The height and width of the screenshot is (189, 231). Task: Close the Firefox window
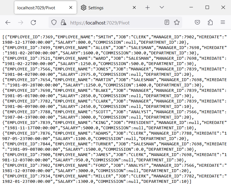(223, 7)
